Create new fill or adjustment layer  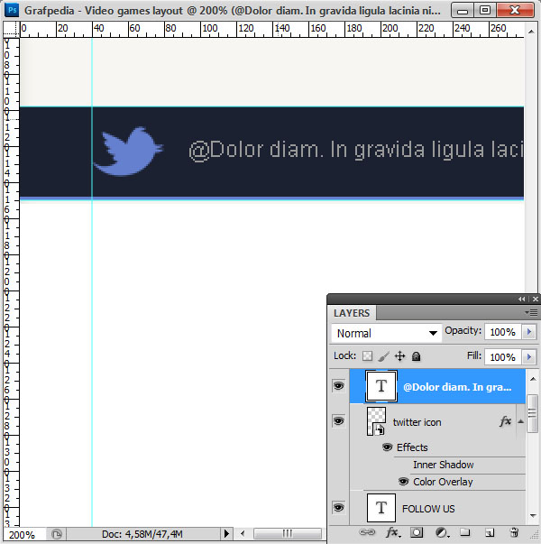(441, 532)
